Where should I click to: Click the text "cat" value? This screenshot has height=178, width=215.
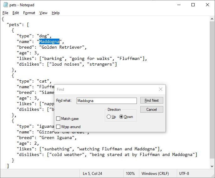pos(43,81)
